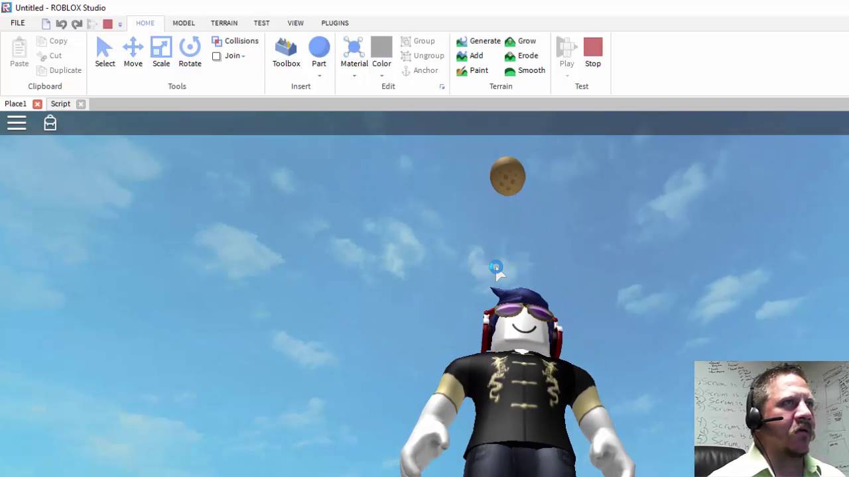Click New file icon in quick access bar
Screen dimensions: 849x477
[46, 24]
